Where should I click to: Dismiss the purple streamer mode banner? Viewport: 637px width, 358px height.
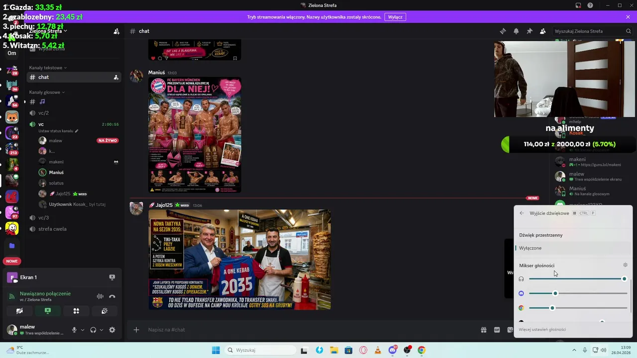pyautogui.click(x=628, y=17)
